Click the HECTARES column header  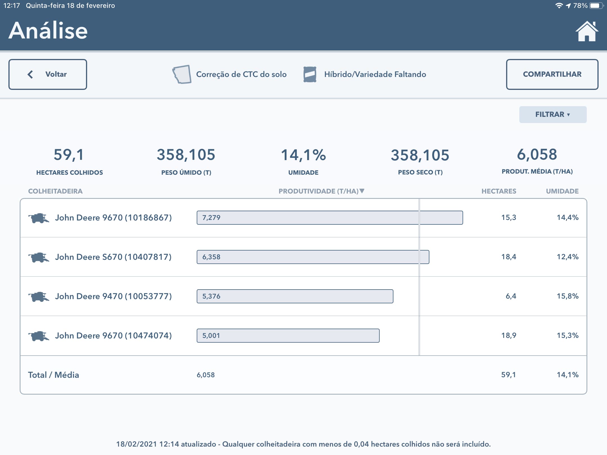pos(499,191)
